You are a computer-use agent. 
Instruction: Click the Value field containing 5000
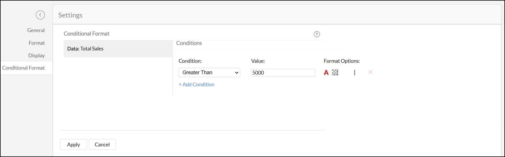(283, 73)
